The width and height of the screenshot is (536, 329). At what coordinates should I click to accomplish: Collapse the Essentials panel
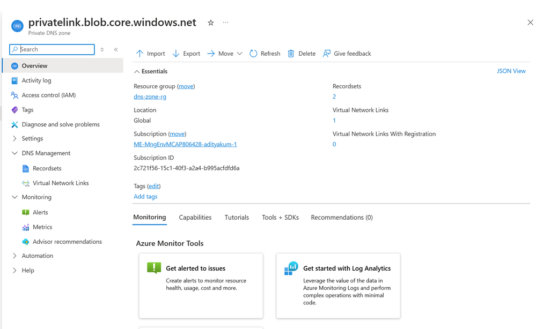point(137,71)
